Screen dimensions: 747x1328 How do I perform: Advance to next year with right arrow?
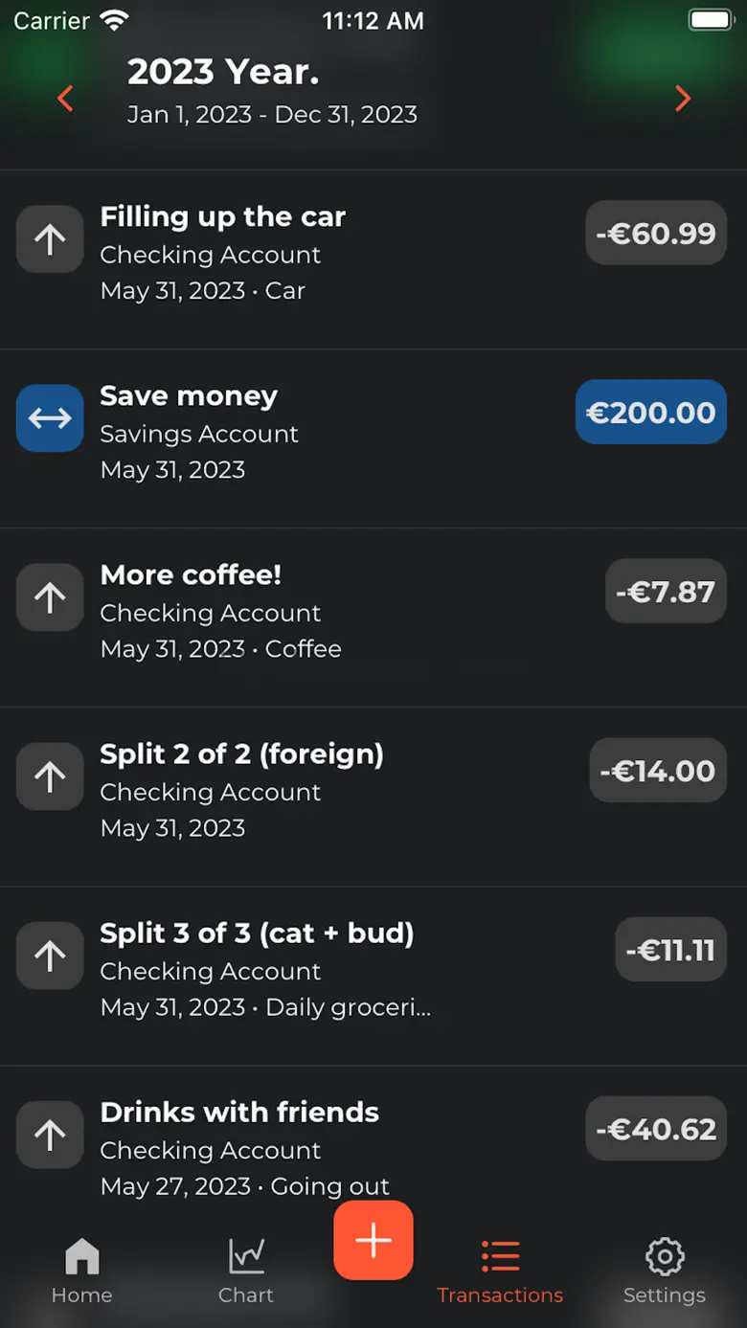click(x=683, y=98)
